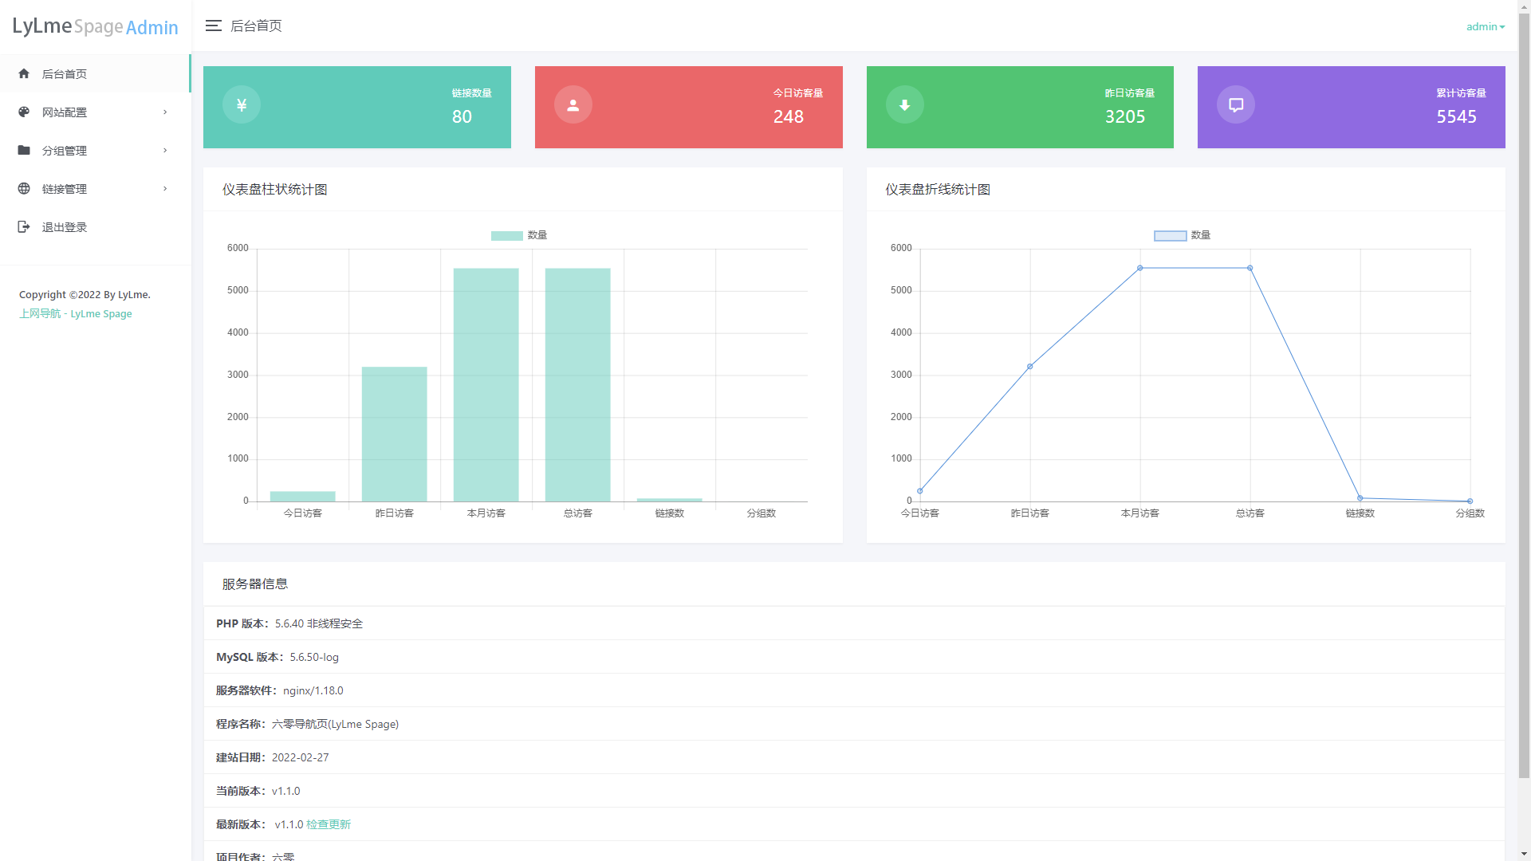Select the 链接管理 menu item
The image size is (1531, 861).
[65, 189]
